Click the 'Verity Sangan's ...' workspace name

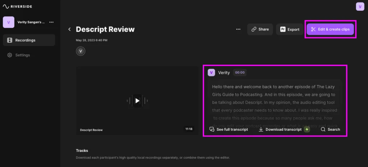click(31, 22)
